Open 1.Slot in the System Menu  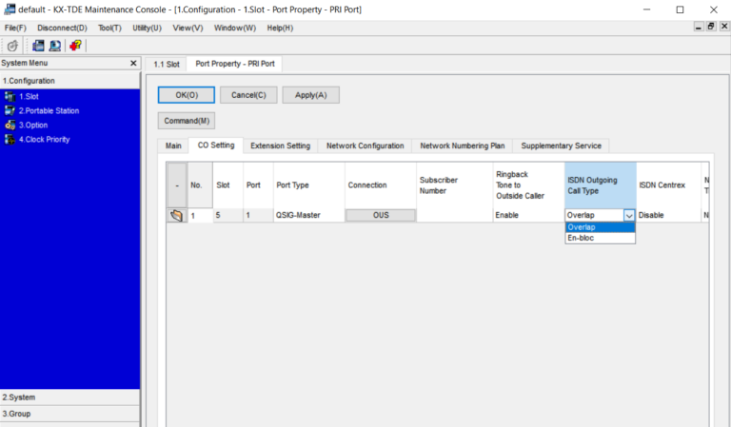29,96
